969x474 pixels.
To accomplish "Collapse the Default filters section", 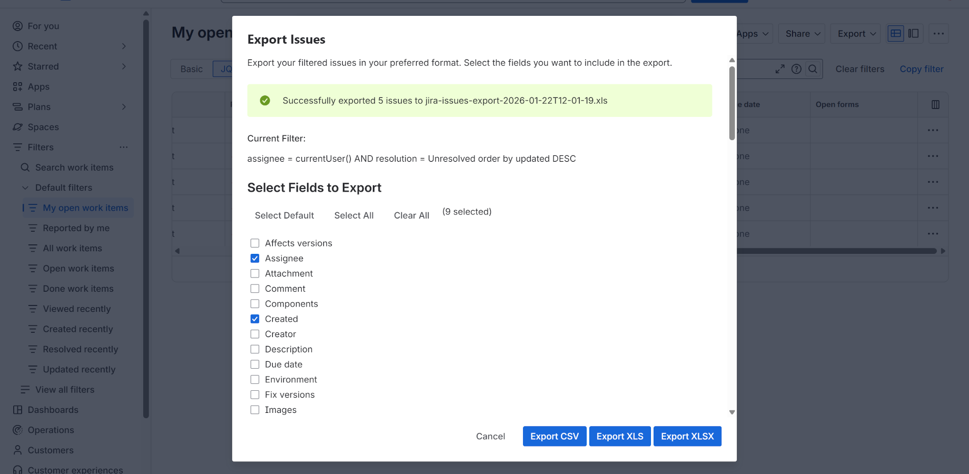I will tap(25, 187).
